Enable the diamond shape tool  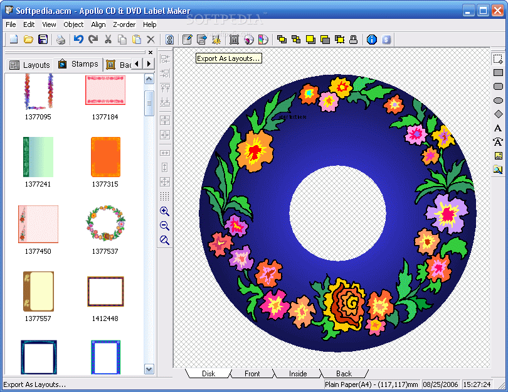click(499, 114)
